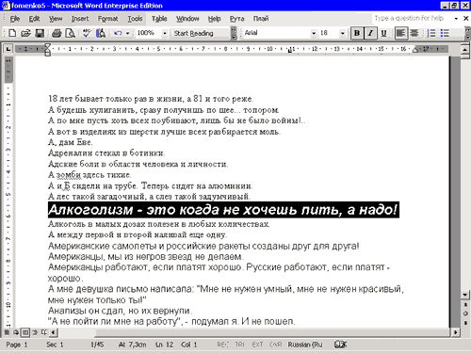Open the Window menu
Viewport: 471px width, 353px height.
(187, 19)
